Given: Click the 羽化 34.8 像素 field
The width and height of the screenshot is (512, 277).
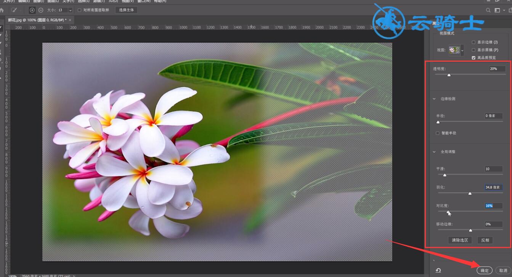Looking at the screenshot, I should click(493, 187).
